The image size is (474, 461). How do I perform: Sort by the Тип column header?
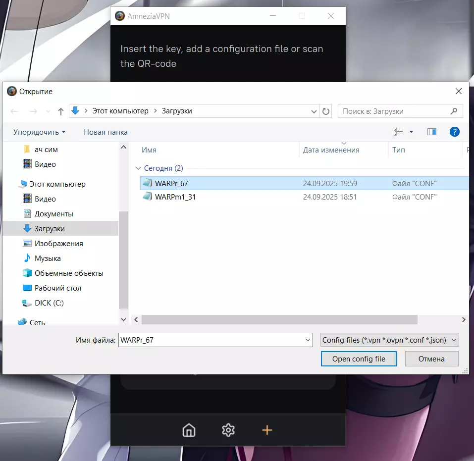point(398,150)
